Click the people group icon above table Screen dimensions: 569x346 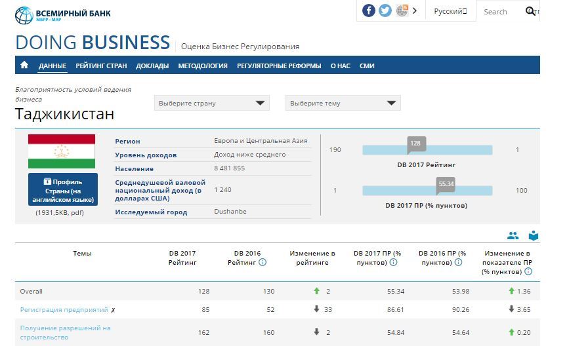click(513, 236)
